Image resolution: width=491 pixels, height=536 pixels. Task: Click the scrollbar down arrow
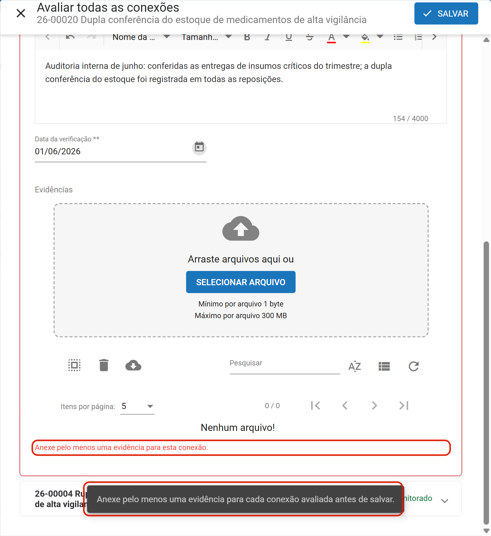pos(486,530)
